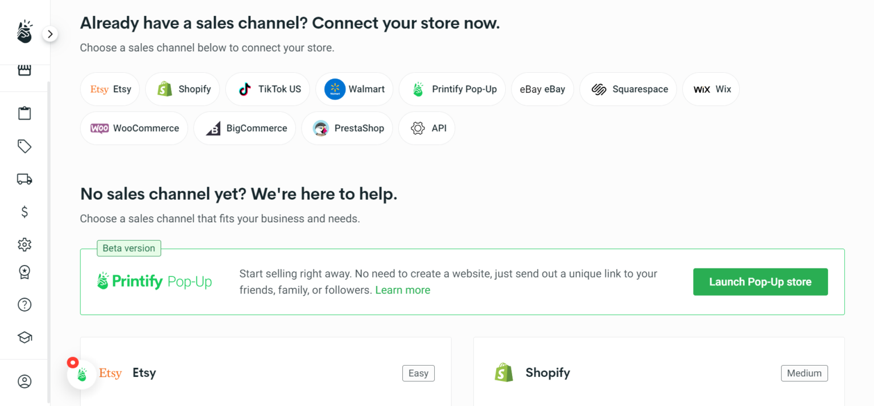Viewport: 874px width, 406px height.
Task: Open Products using the tag icon
Action: (x=24, y=146)
